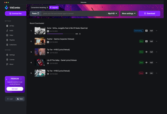Click the Lily Of The Valley thumbnail
167x114 pixels.
[40, 63]
